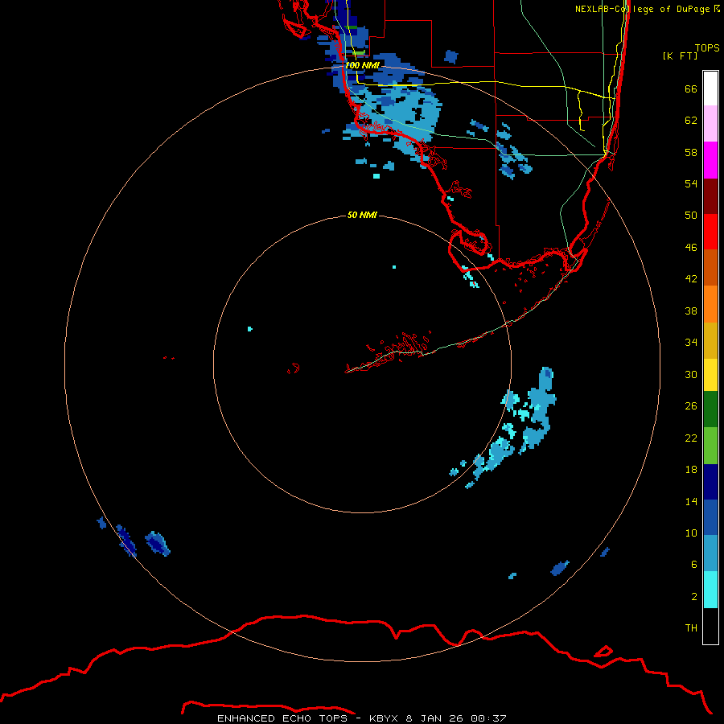
Task: Click the bright red legend swatch
Action: 710,232
